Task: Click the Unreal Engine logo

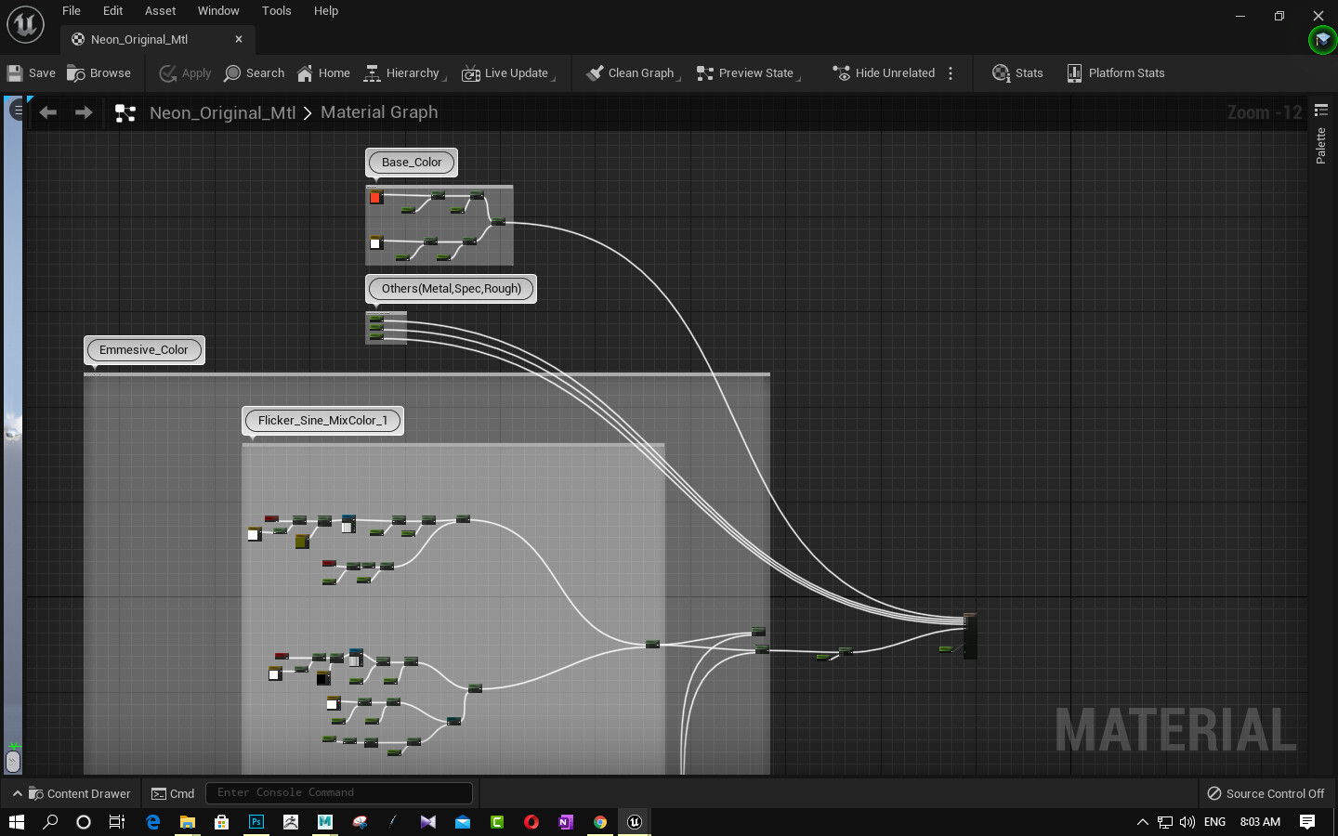Action: pos(25,24)
